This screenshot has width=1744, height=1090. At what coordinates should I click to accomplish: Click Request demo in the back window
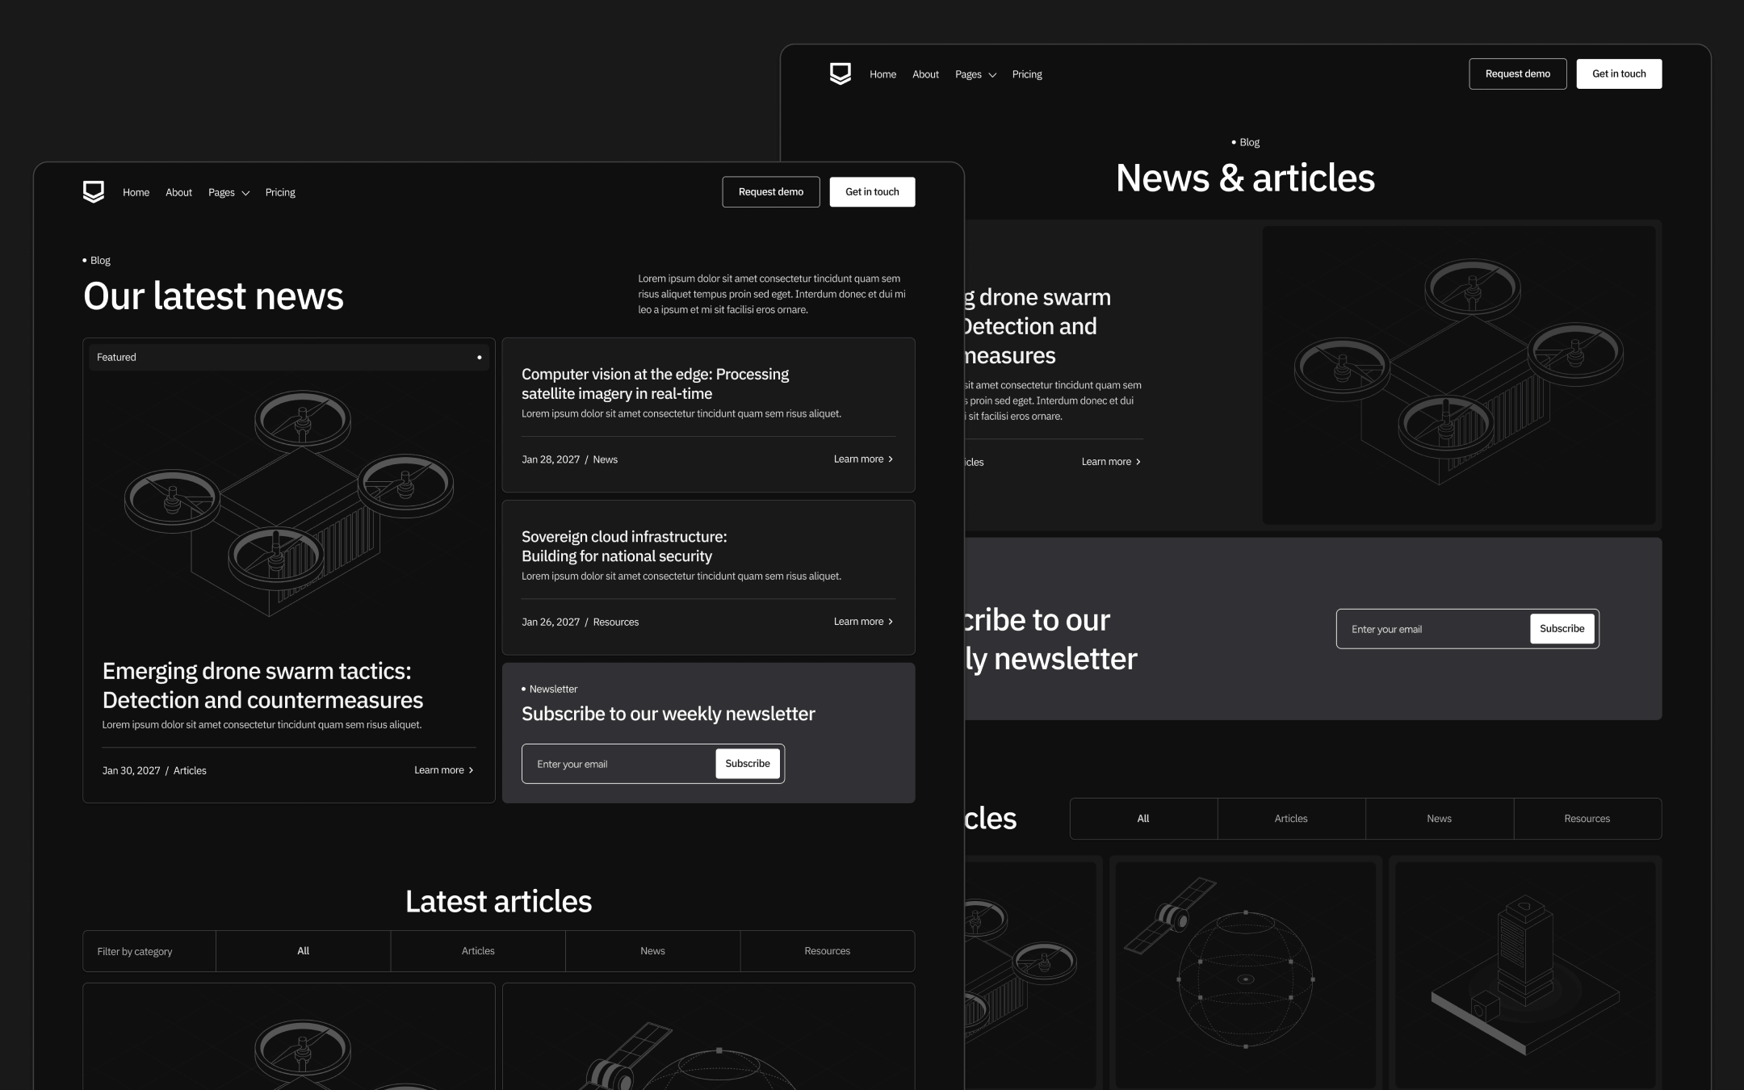click(1517, 73)
